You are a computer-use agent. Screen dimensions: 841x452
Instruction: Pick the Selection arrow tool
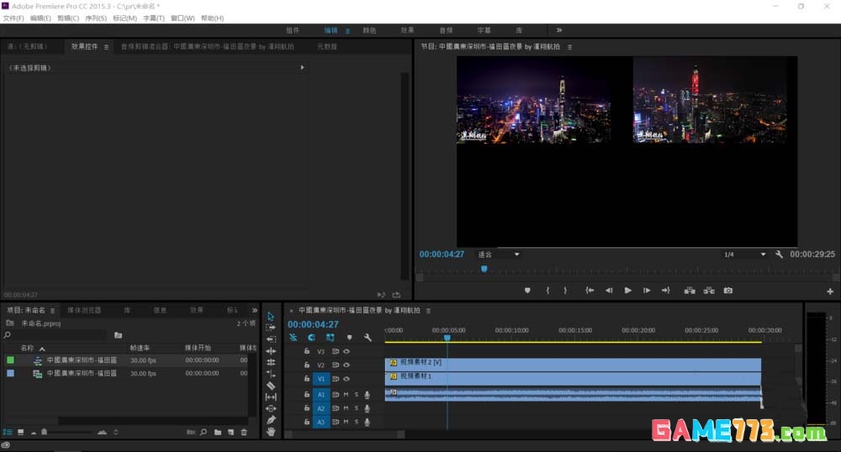[271, 316]
